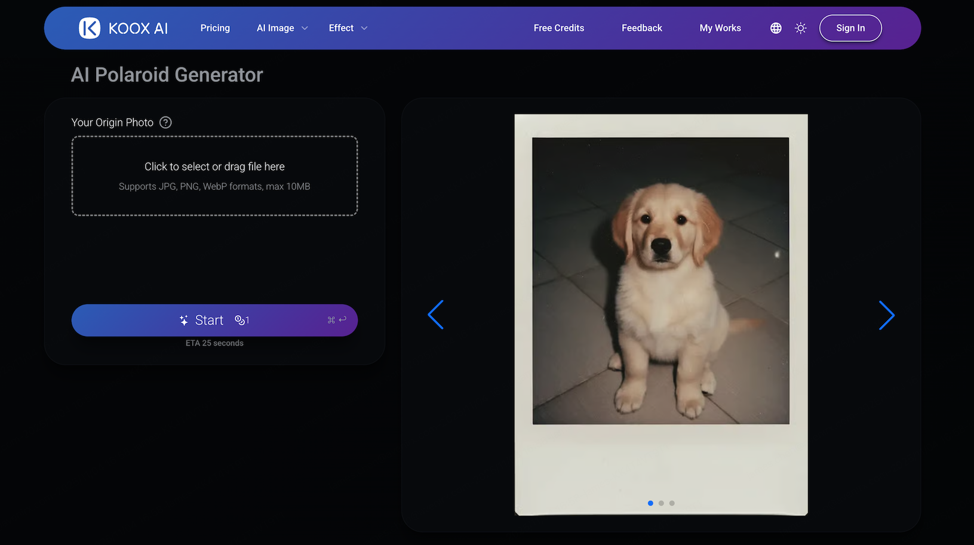The height and width of the screenshot is (545, 974).
Task: Click the help question mark icon
Action: click(x=165, y=122)
